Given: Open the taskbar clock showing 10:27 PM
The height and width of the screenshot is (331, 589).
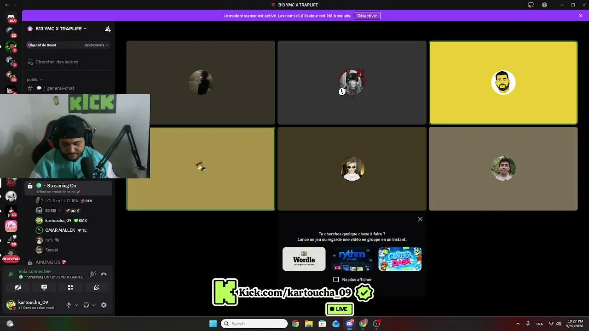Looking at the screenshot, I should [x=575, y=324].
